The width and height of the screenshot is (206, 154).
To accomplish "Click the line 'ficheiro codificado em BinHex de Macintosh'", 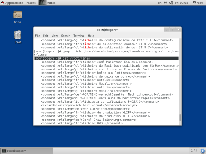I will 109,69.
